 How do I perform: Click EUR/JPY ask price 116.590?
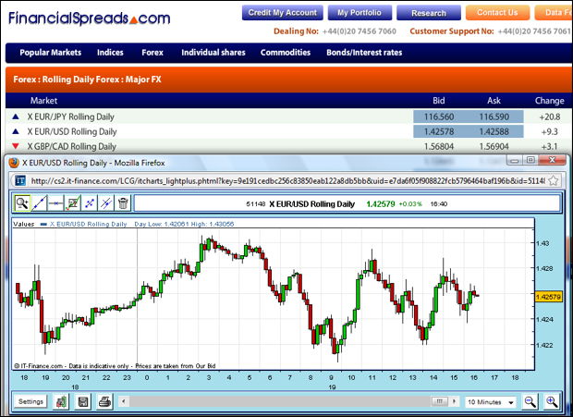[494, 117]
